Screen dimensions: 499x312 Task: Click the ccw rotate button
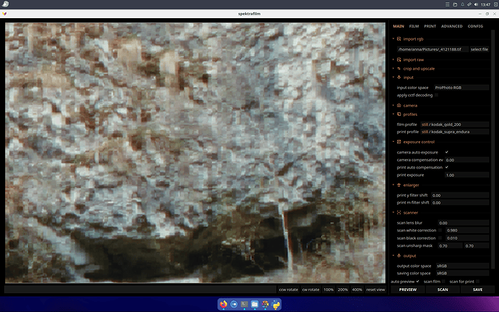[289, 290]
